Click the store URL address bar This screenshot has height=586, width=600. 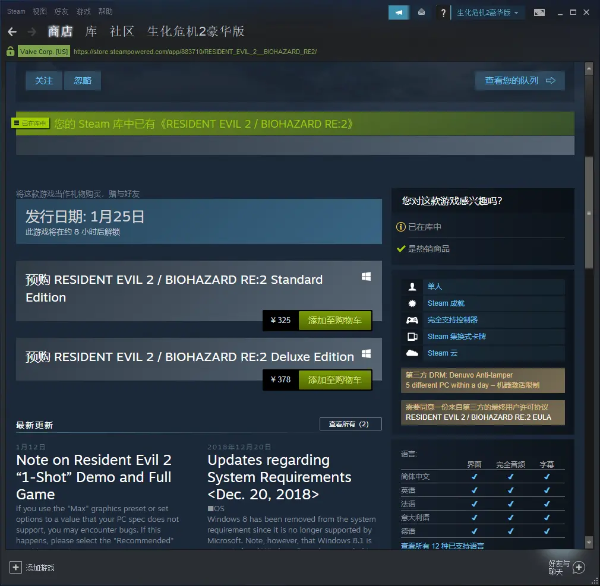[195, 52]
